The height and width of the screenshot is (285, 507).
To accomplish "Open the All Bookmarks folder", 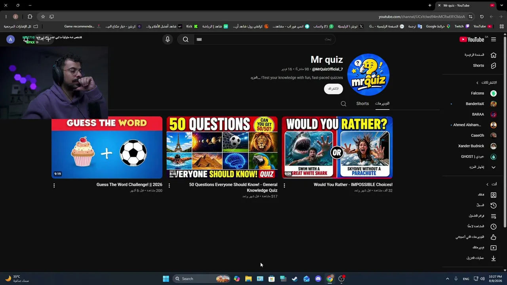I will point(21,27).
